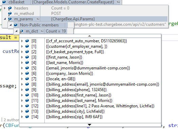Select the customer[cf_employer_name] entry value
This screenshot has height=129, width=178.
(x=77, y=46)
